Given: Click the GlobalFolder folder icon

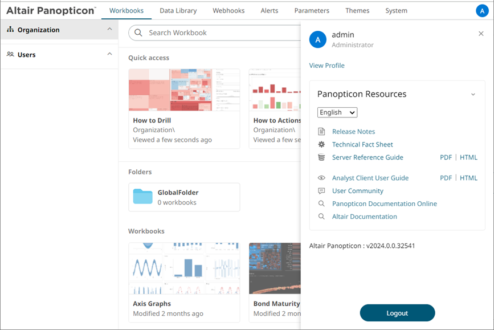Looking at the screenshot, I should click(142, 197).
